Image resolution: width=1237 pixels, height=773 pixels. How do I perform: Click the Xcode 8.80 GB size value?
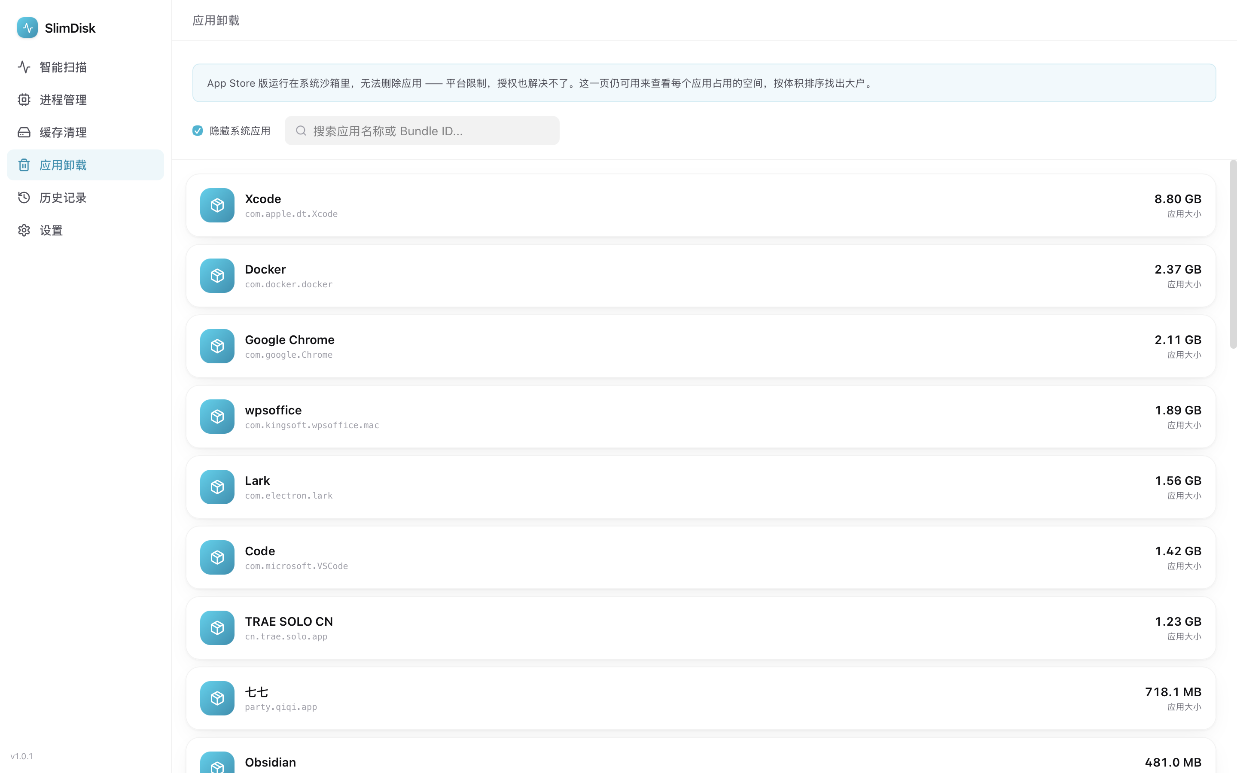[1178, 199]
